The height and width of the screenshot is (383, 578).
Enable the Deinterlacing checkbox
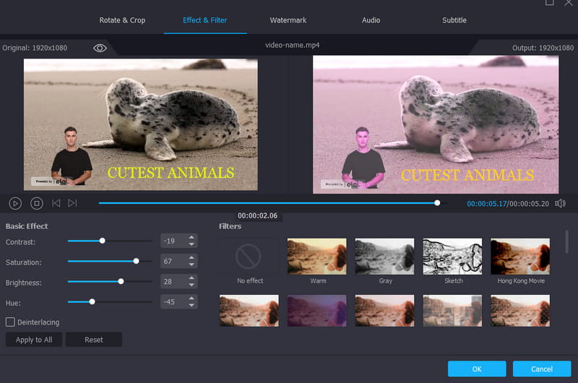[10, 322]
